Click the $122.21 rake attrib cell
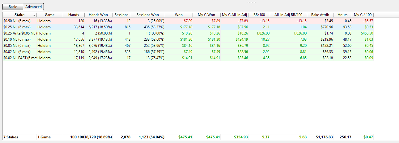399x143 pixels. 320,46
